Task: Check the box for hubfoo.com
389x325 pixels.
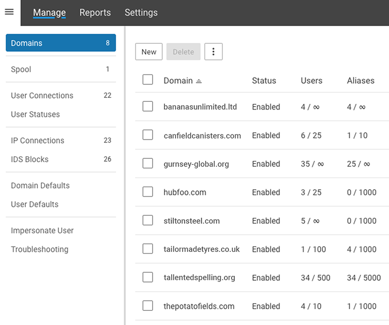Action: 148,191
